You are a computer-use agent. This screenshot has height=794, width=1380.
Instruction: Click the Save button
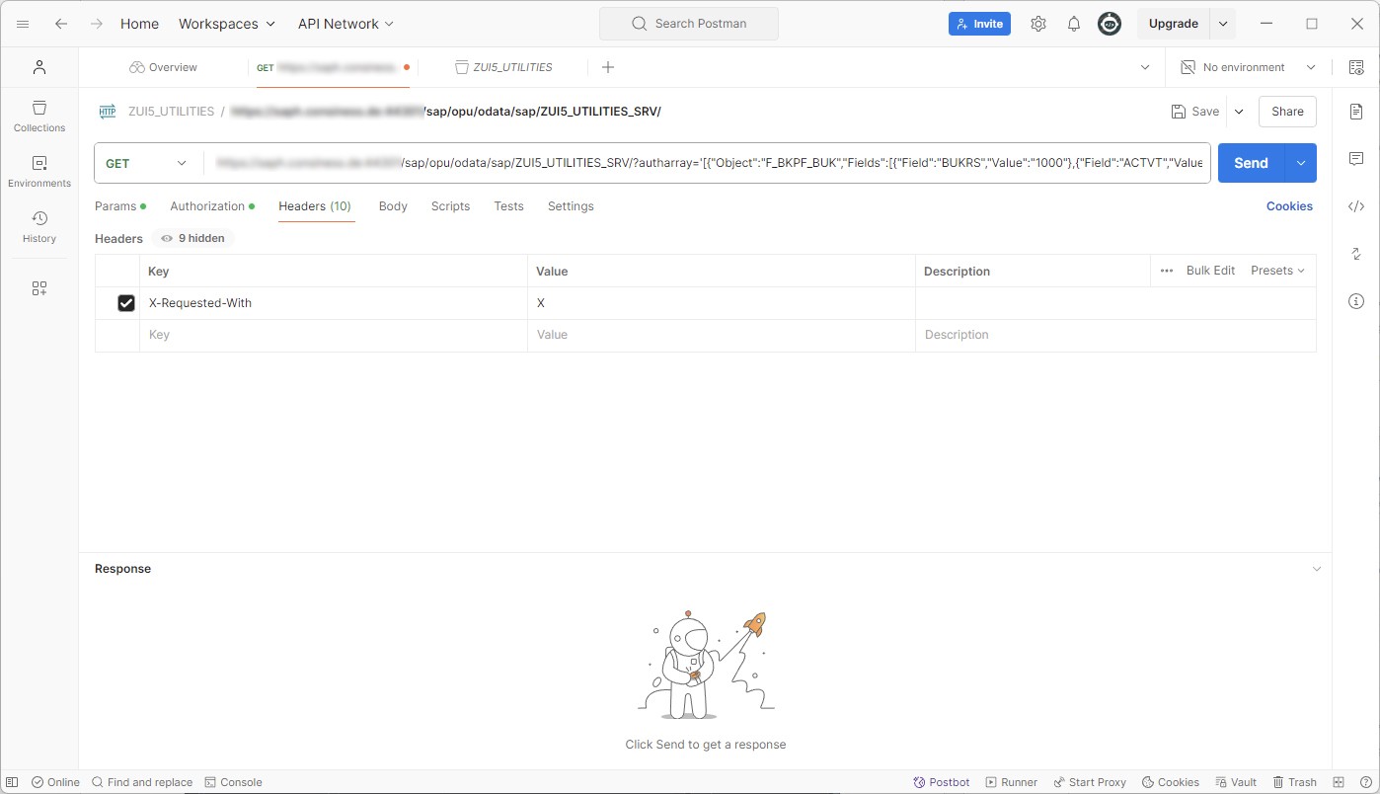pos(1194,112)
